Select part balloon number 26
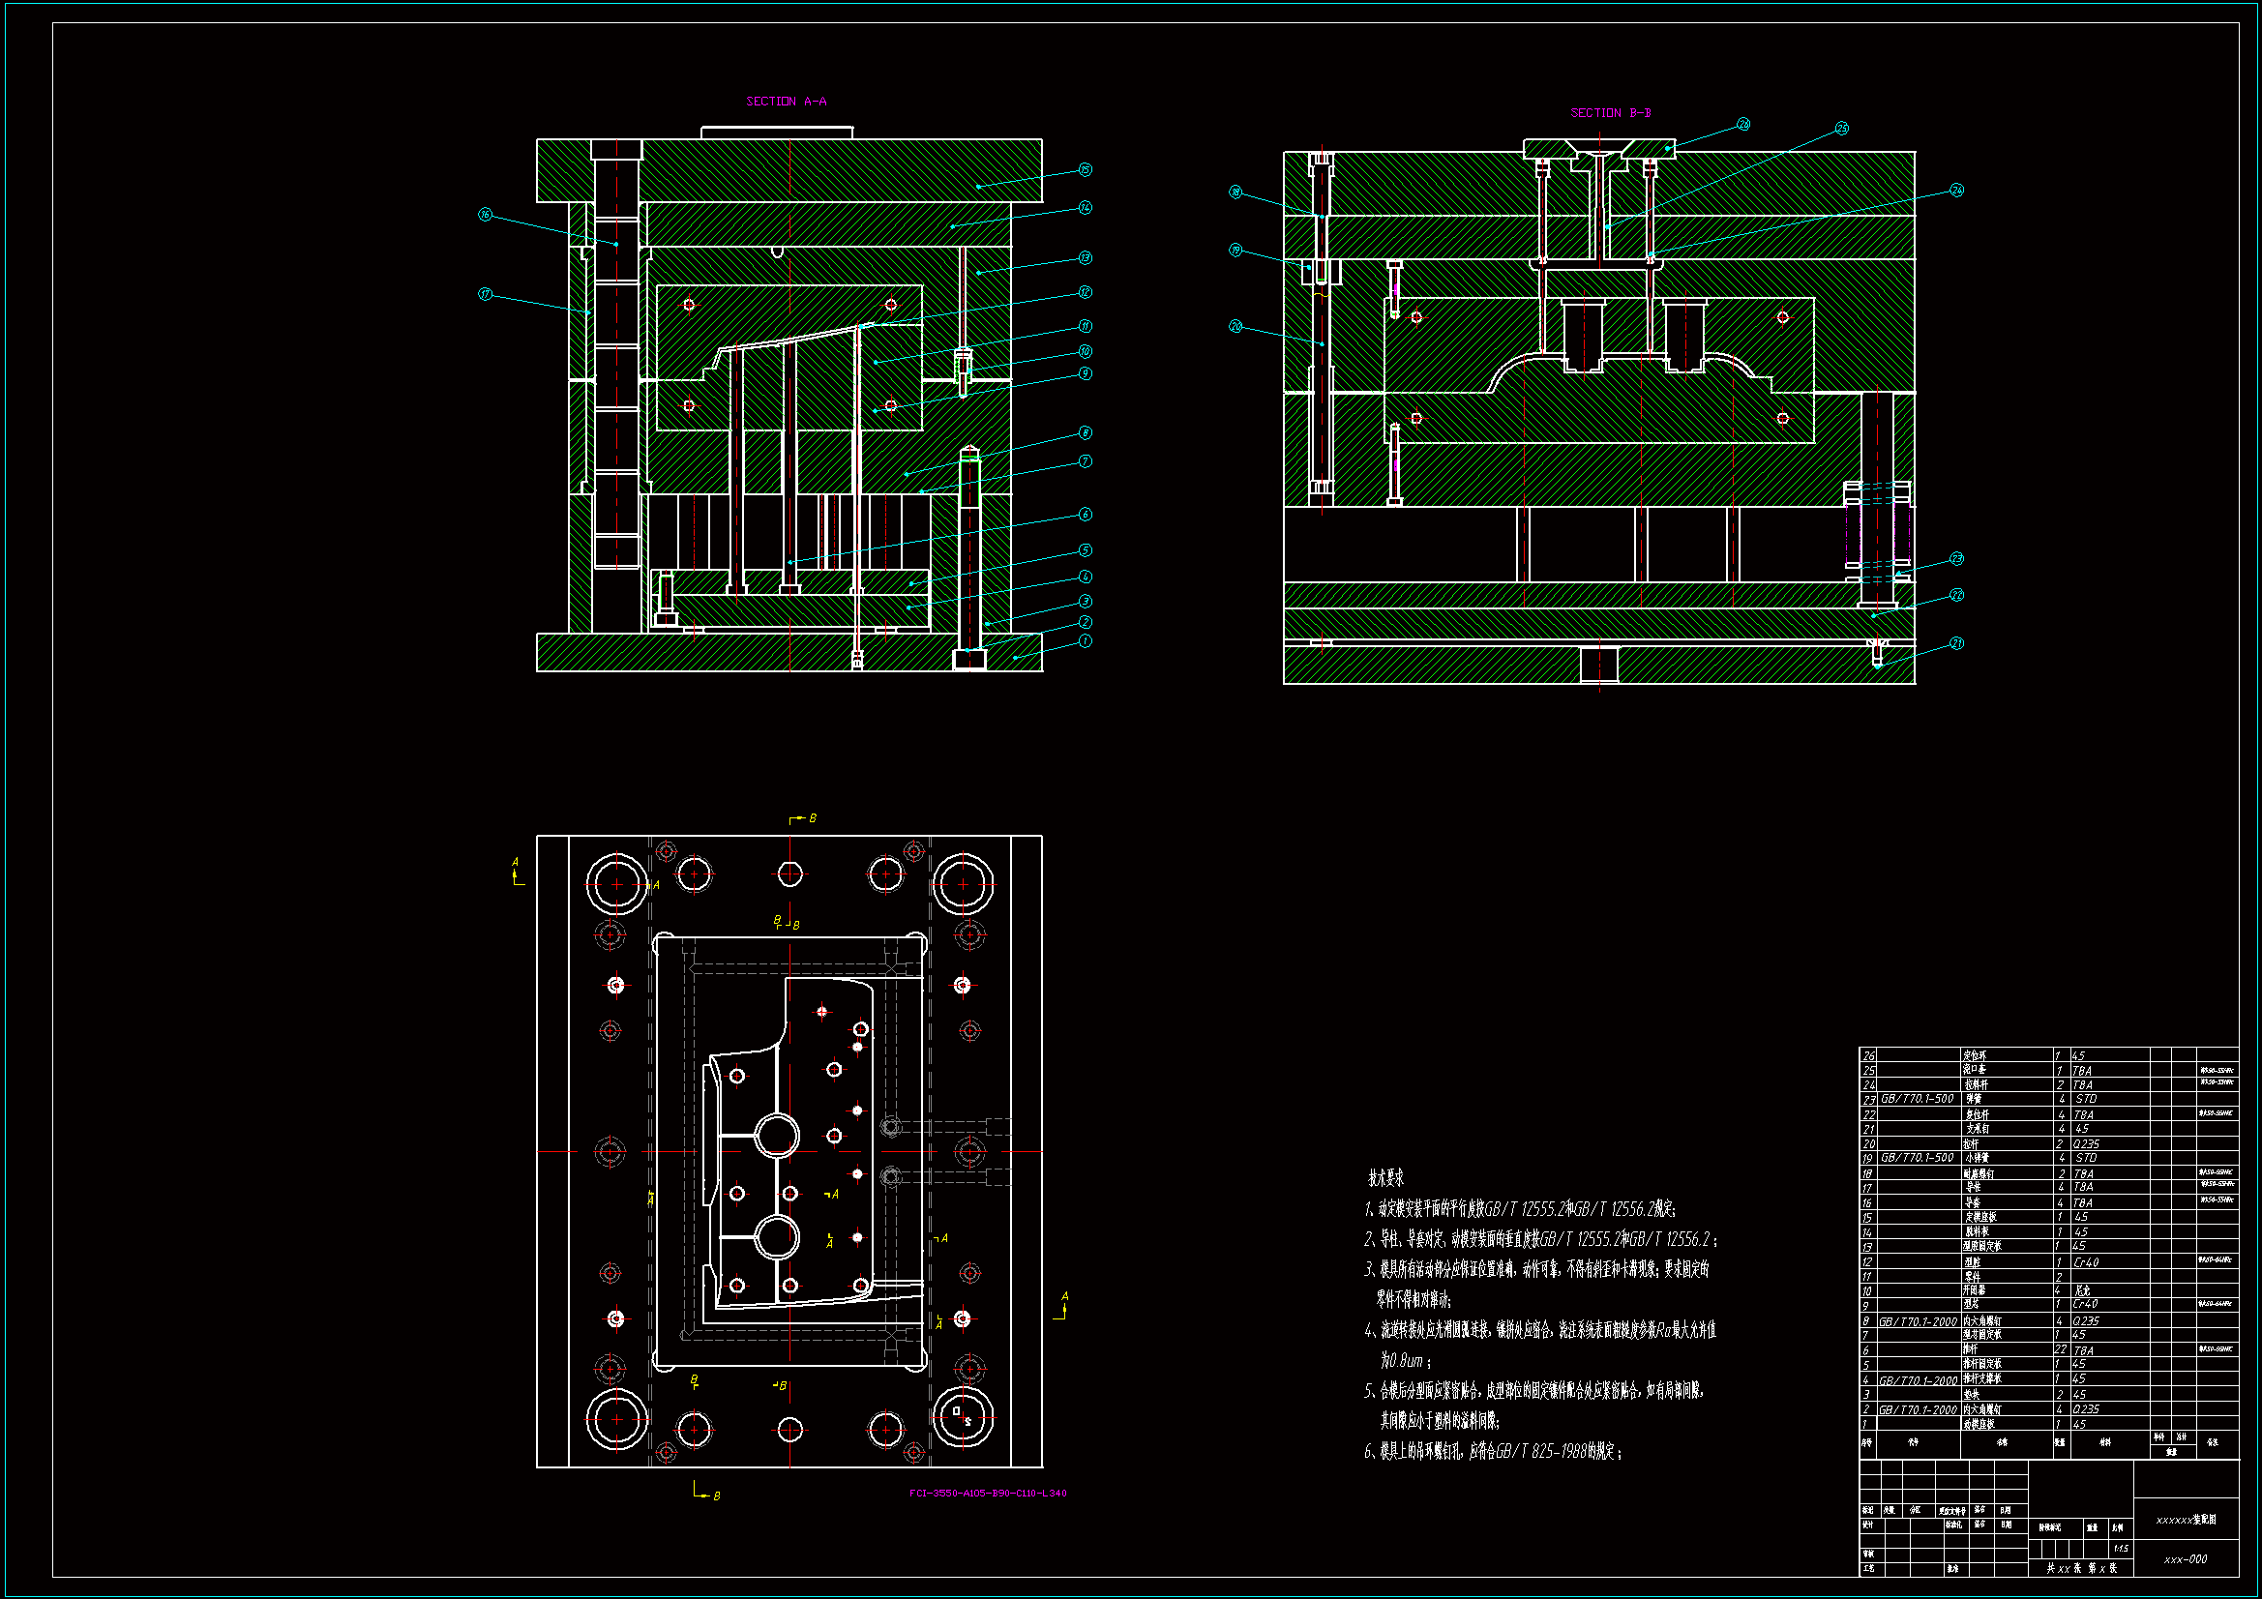The image size is (2262, 1599). click(1742, 124)
